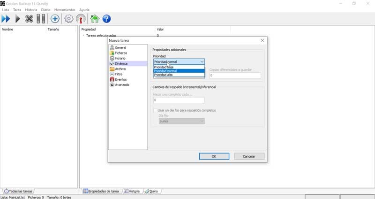Run all tasks with double-arrow icon
The height and width of the screenshot is (199, 375).
(x=6, y=19)
